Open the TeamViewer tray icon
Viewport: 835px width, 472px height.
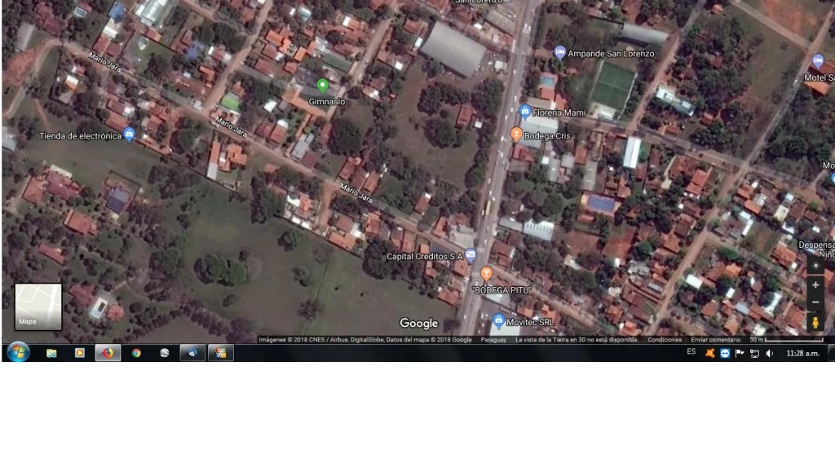[x=725, y=353]
